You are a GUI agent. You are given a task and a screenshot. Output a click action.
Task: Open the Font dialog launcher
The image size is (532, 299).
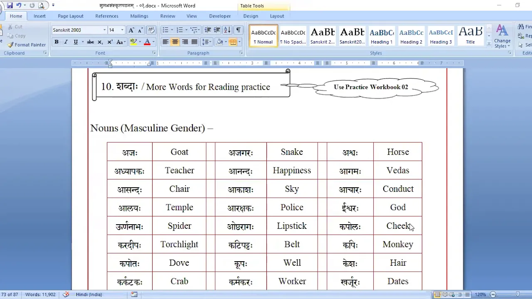click(154, 53)
